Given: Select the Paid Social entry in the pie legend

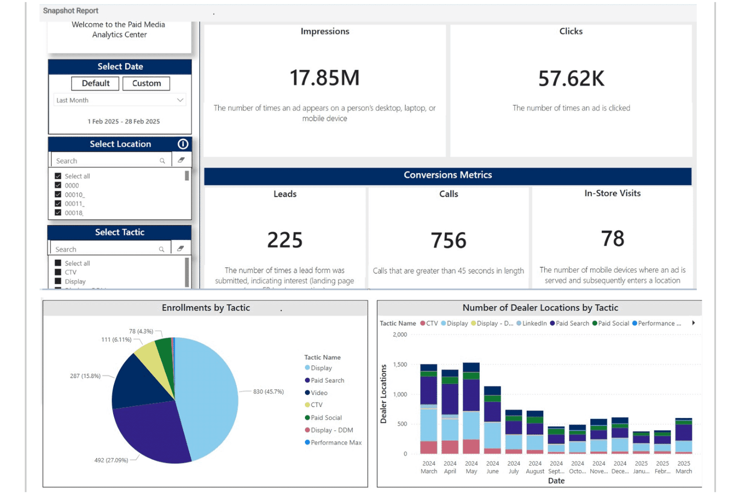Looking at the screenshot, I should coord(323,417).
